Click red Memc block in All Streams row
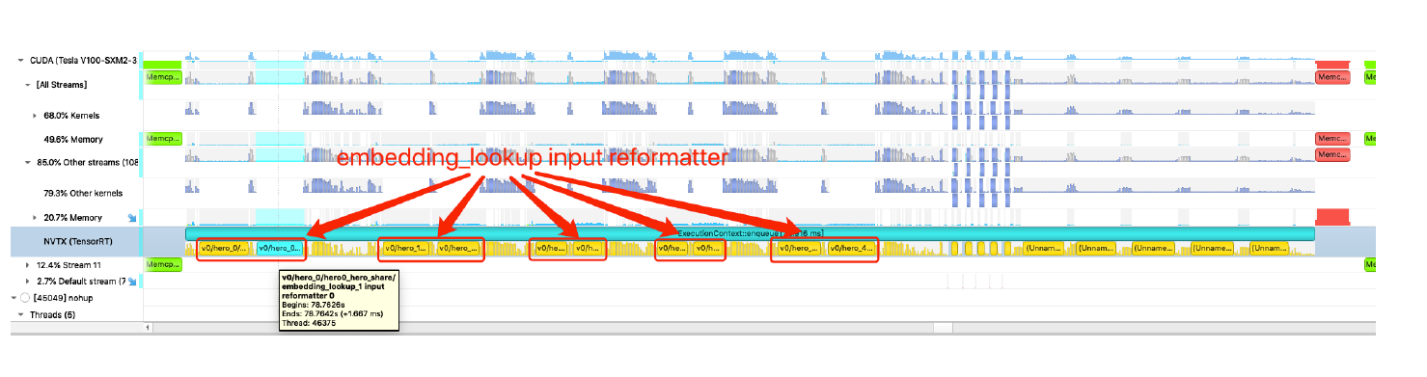Viewport: 1427px width, 377px height. pos(1332,75)
